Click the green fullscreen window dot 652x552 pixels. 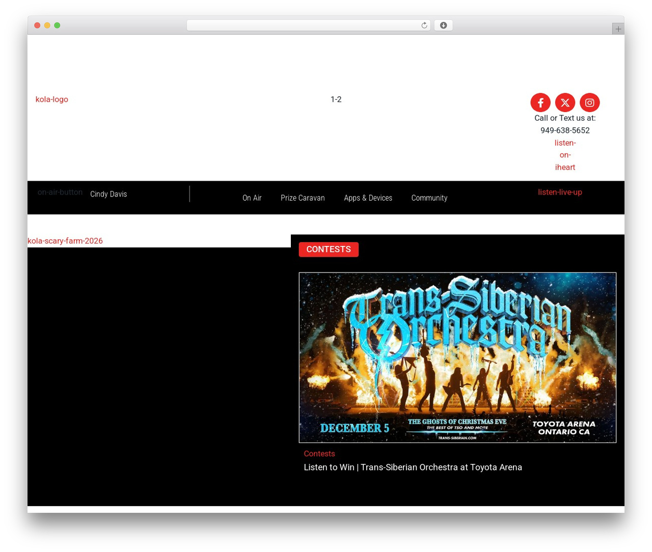click(x=57, y=25)
